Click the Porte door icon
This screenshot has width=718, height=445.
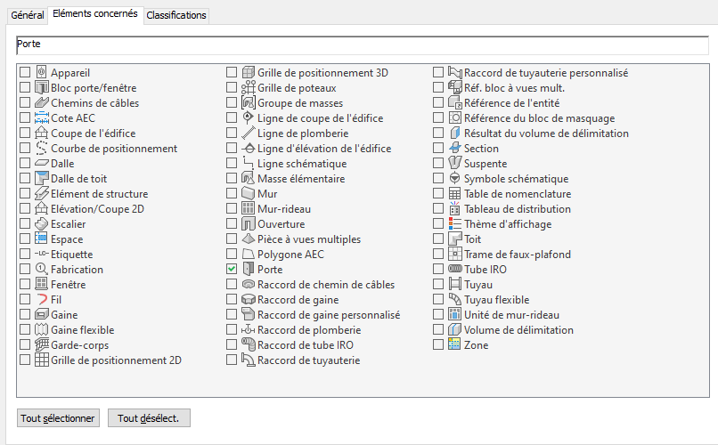(248, 270)
